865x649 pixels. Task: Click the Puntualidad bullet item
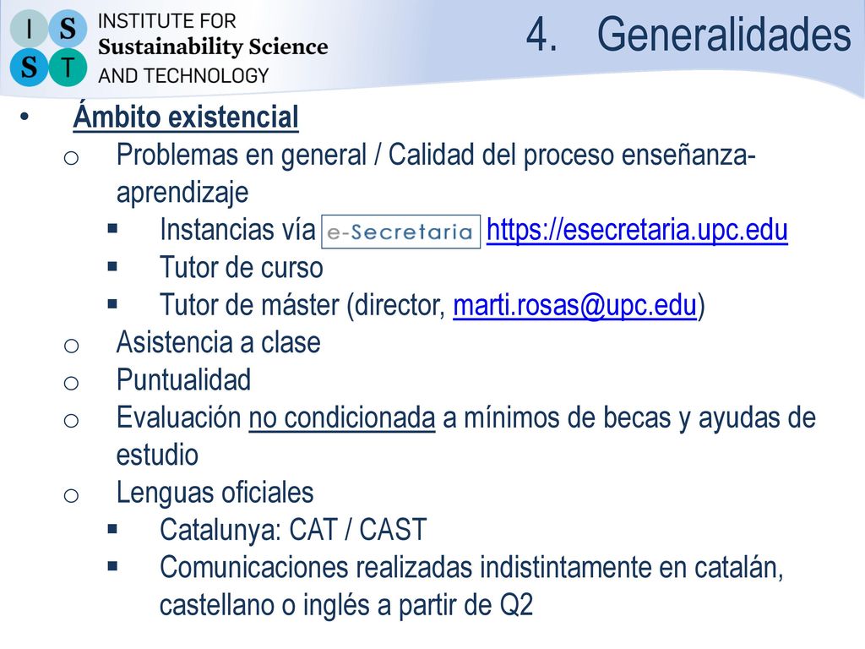[x=183, y=380]
